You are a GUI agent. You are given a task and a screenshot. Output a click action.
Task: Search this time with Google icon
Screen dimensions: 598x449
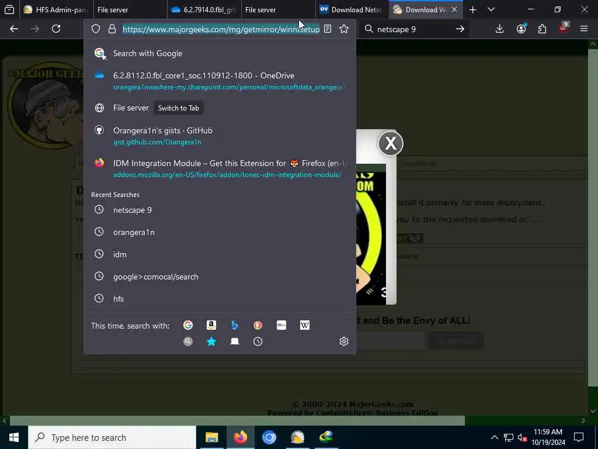point(187,325)
